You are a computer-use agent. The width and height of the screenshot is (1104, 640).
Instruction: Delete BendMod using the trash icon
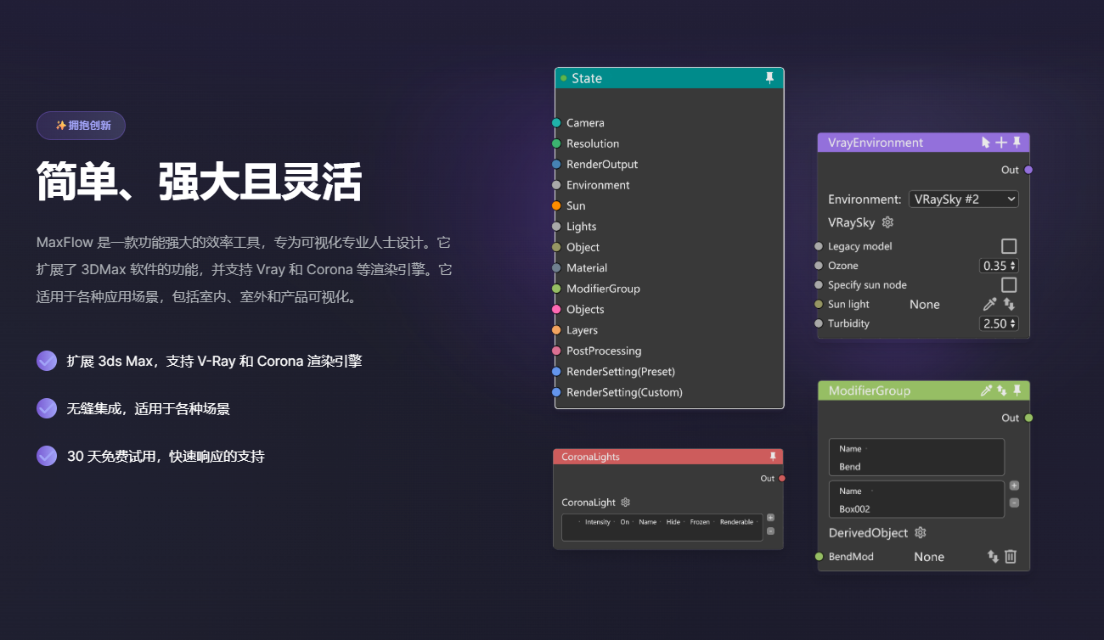(1010, 556)
